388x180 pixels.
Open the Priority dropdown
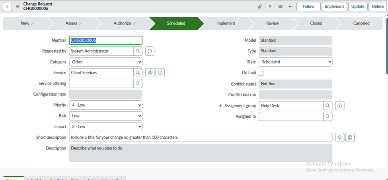pyautogui.click(x=105, y=105)
